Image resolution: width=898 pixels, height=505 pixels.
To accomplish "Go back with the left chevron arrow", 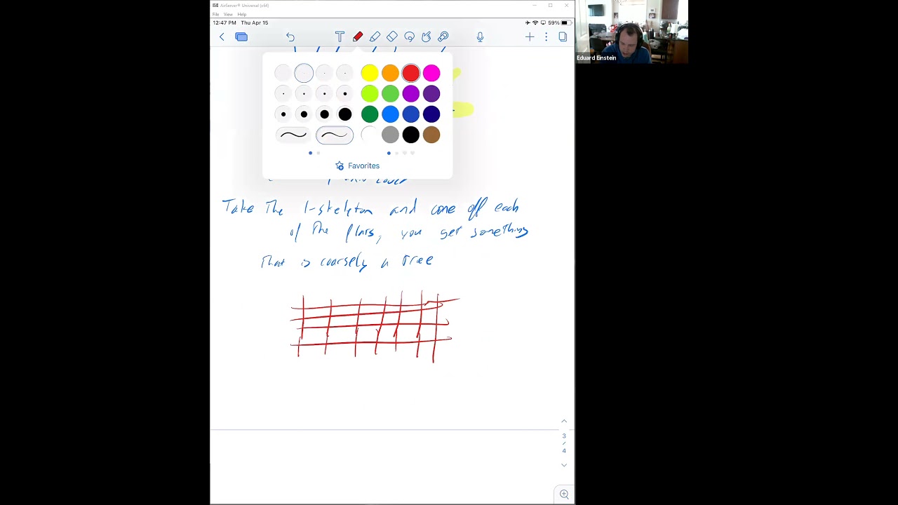I will pyautogui.click(x=222, y=36).
